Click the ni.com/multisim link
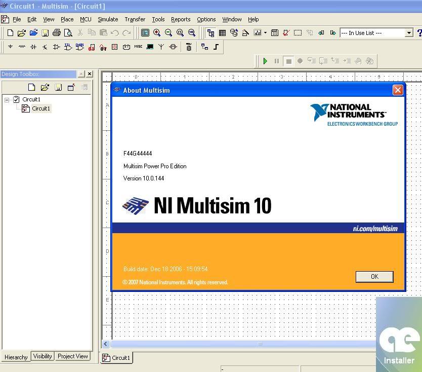This screenshot has width=422, height=372. click(375, 229)
